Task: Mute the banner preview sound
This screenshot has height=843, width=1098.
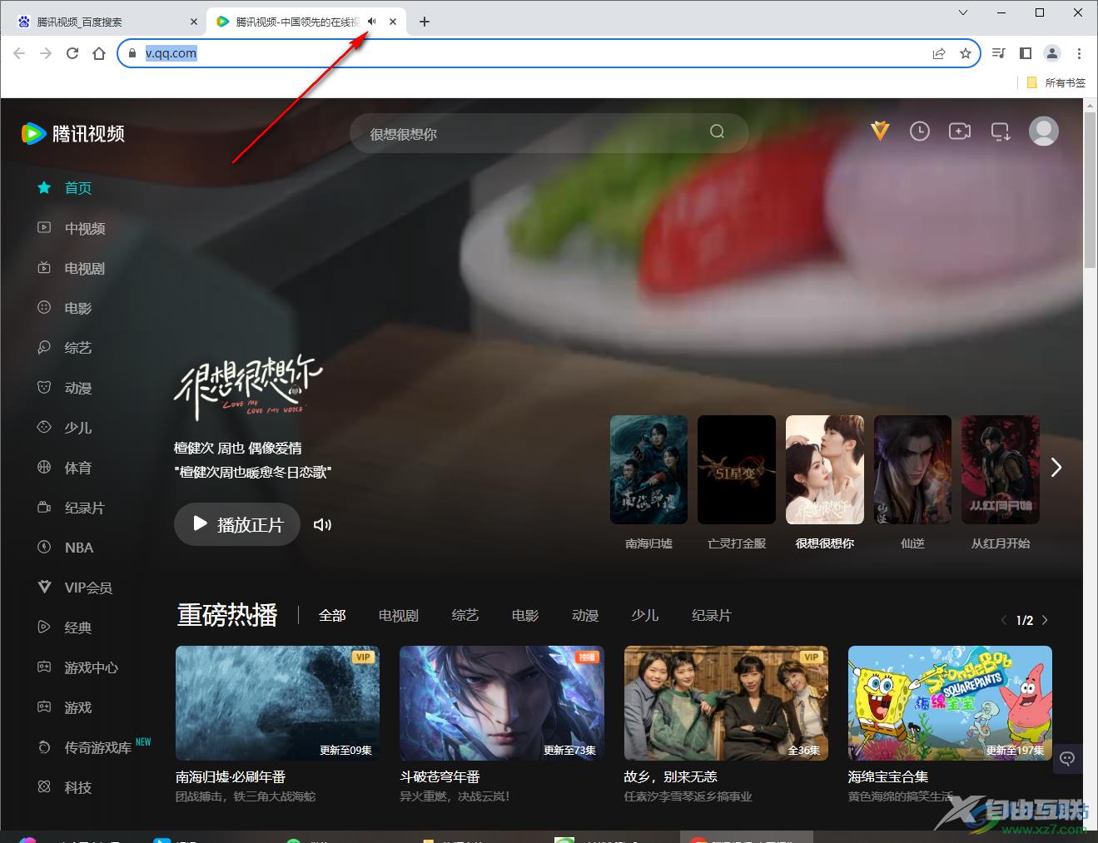Action: (x=322, y=524)
